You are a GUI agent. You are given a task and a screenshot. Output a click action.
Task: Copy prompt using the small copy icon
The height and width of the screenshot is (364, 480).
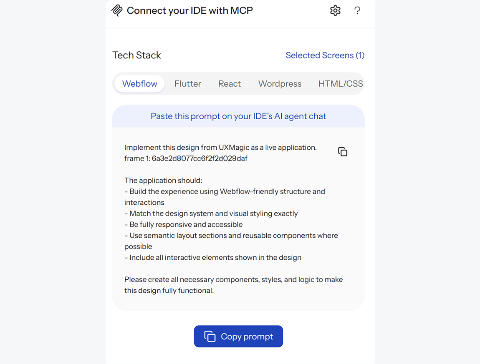click(x=343, y=152)
